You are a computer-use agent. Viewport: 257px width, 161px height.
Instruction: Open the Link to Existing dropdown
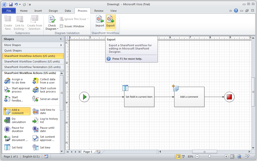20,22
